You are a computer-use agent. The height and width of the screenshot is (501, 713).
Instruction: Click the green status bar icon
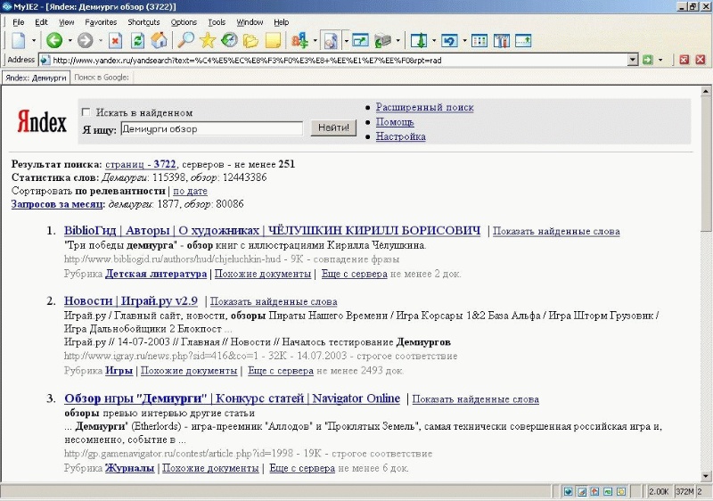click(608, 491)
